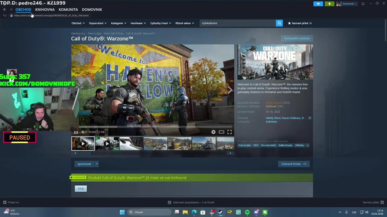Image resolution: width=387 pixels, height=217 pixels.
Task: Click the Free to play tag
Action: [245, 145]
